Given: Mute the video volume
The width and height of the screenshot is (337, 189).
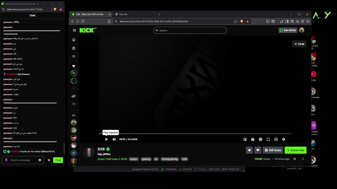Looking at the screenshot, I should click(x=114, y=139).
